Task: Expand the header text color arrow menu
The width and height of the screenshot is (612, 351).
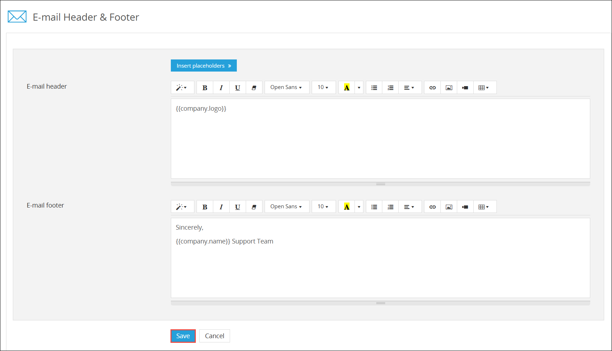Action: pyautogui.click(x=359, y=88)
